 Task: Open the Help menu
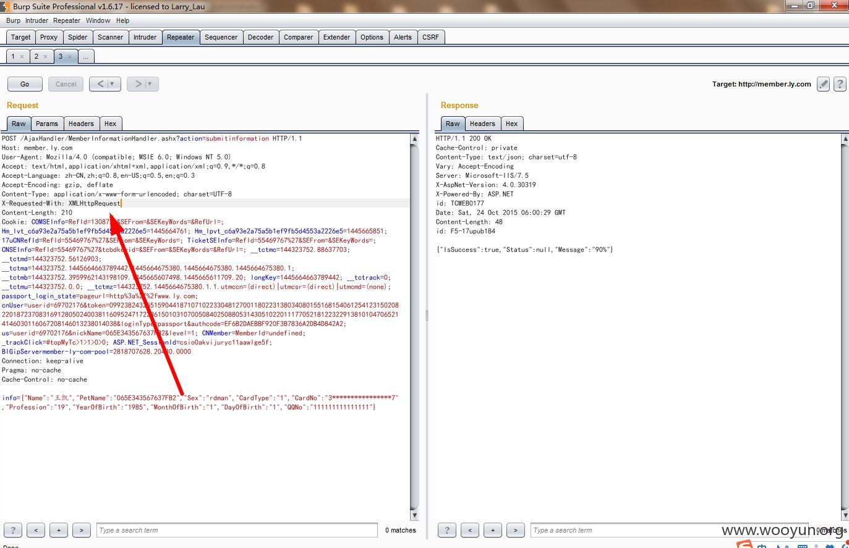pos(122,20)
